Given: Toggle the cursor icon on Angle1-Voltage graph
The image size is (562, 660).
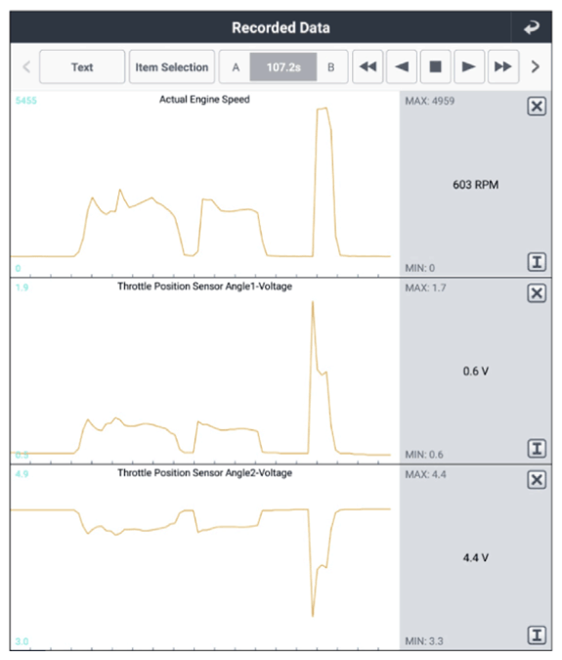Looking at the screenshot, I should (x=537, y=449).
